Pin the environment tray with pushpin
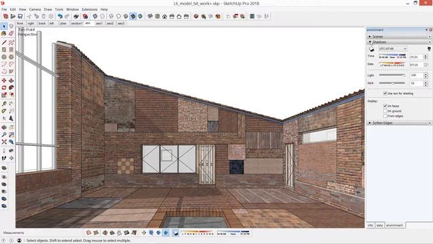This screenshot has height=244, width=433. point(427,30)
